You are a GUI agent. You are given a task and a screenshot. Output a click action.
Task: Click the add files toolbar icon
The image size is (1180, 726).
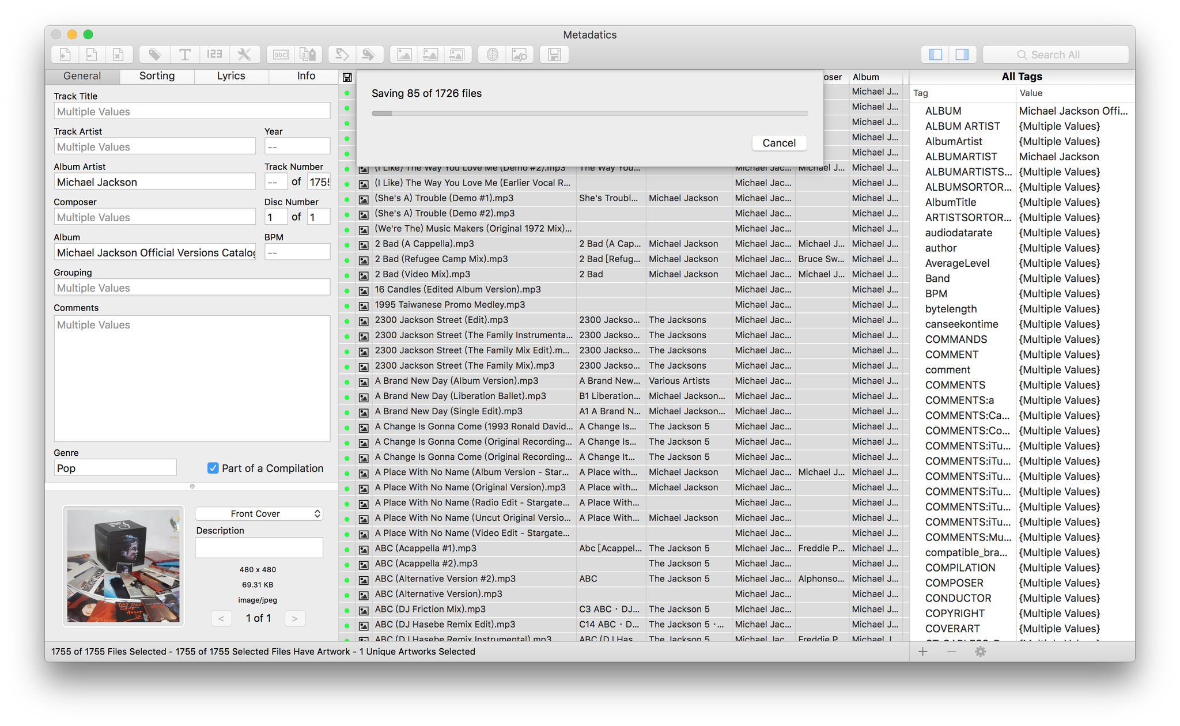point(65,55)
